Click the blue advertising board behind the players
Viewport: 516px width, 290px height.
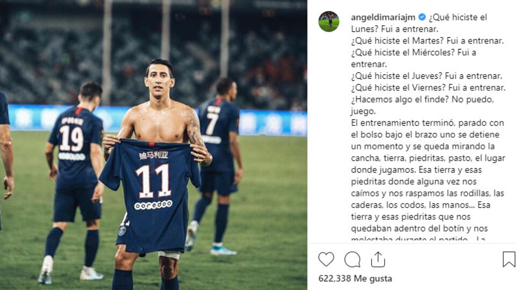coord(157,119)
